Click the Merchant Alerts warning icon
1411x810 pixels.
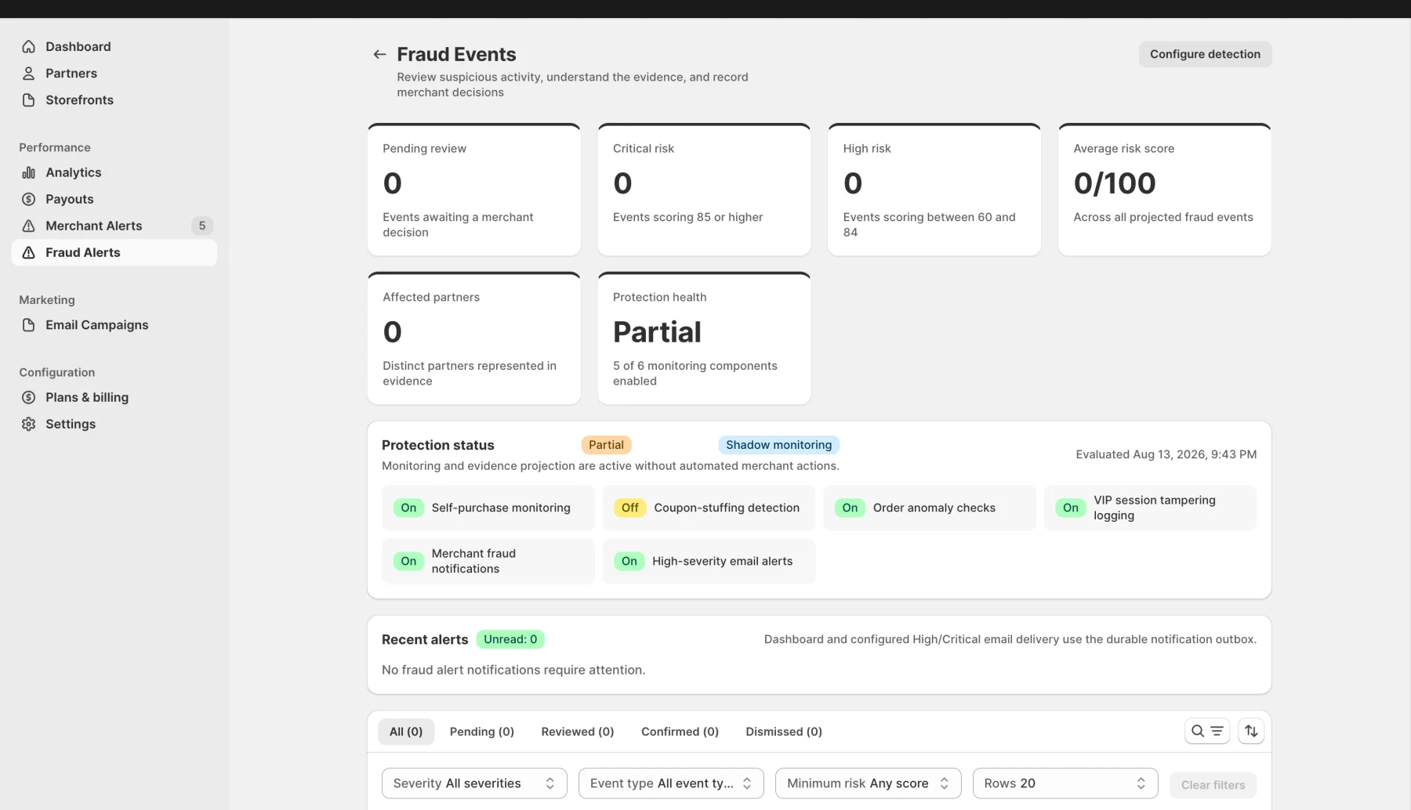coord(29,226)
